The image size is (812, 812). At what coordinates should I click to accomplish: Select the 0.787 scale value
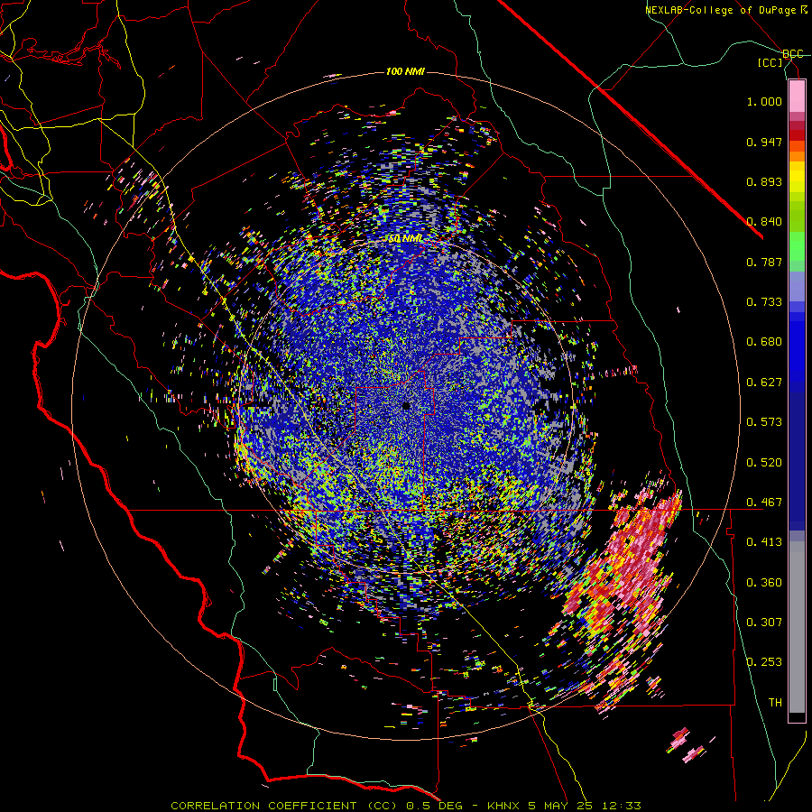(764, 262)
